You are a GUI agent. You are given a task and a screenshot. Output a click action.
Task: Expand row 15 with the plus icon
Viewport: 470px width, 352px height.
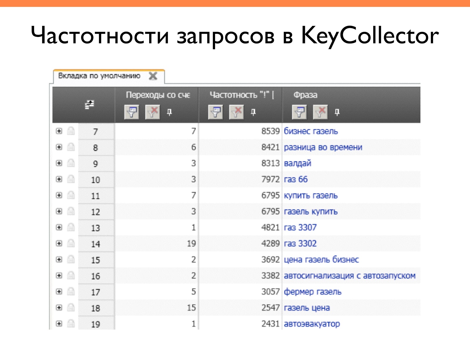tap(59, 260)
